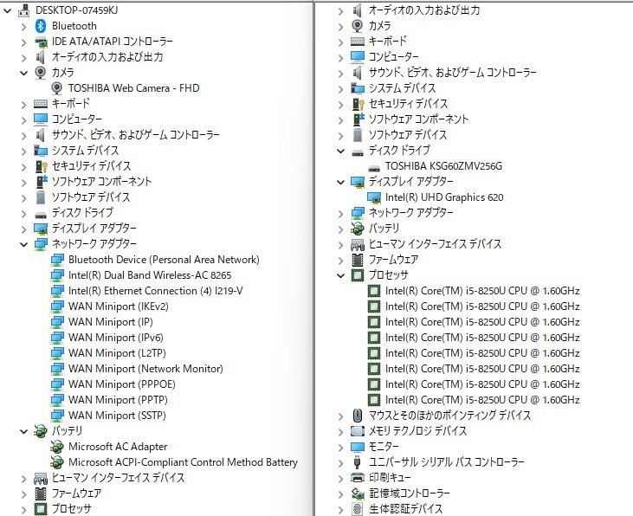The height and width of the screenshot is (516, 633).
Task: Click the Bluetooth Device (Personal Area Network) icon
Action: pyautogui.click(x=57, y=260)
